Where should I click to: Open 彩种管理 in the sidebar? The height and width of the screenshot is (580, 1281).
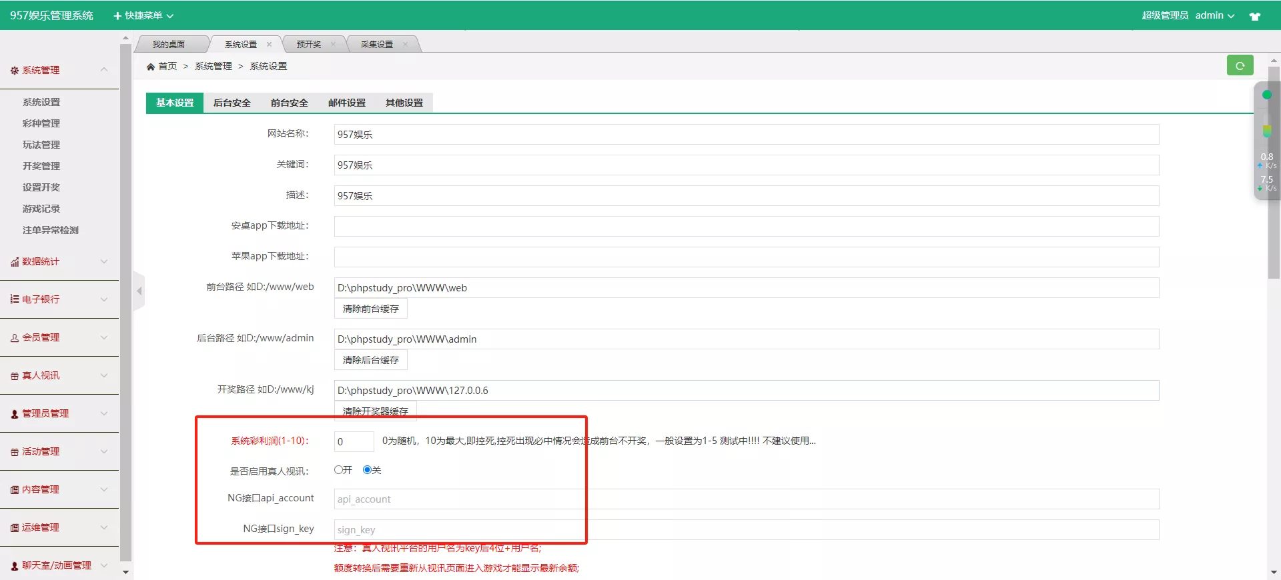[x=41, y=123]
